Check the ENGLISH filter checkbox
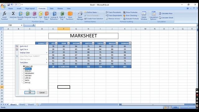The height and width of the screenshot is (112, 199). pyautogui.click(x=24, y=71)
